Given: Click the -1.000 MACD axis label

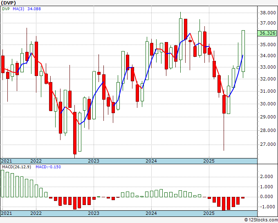Looking at the screenshot, I should point(267,207).
